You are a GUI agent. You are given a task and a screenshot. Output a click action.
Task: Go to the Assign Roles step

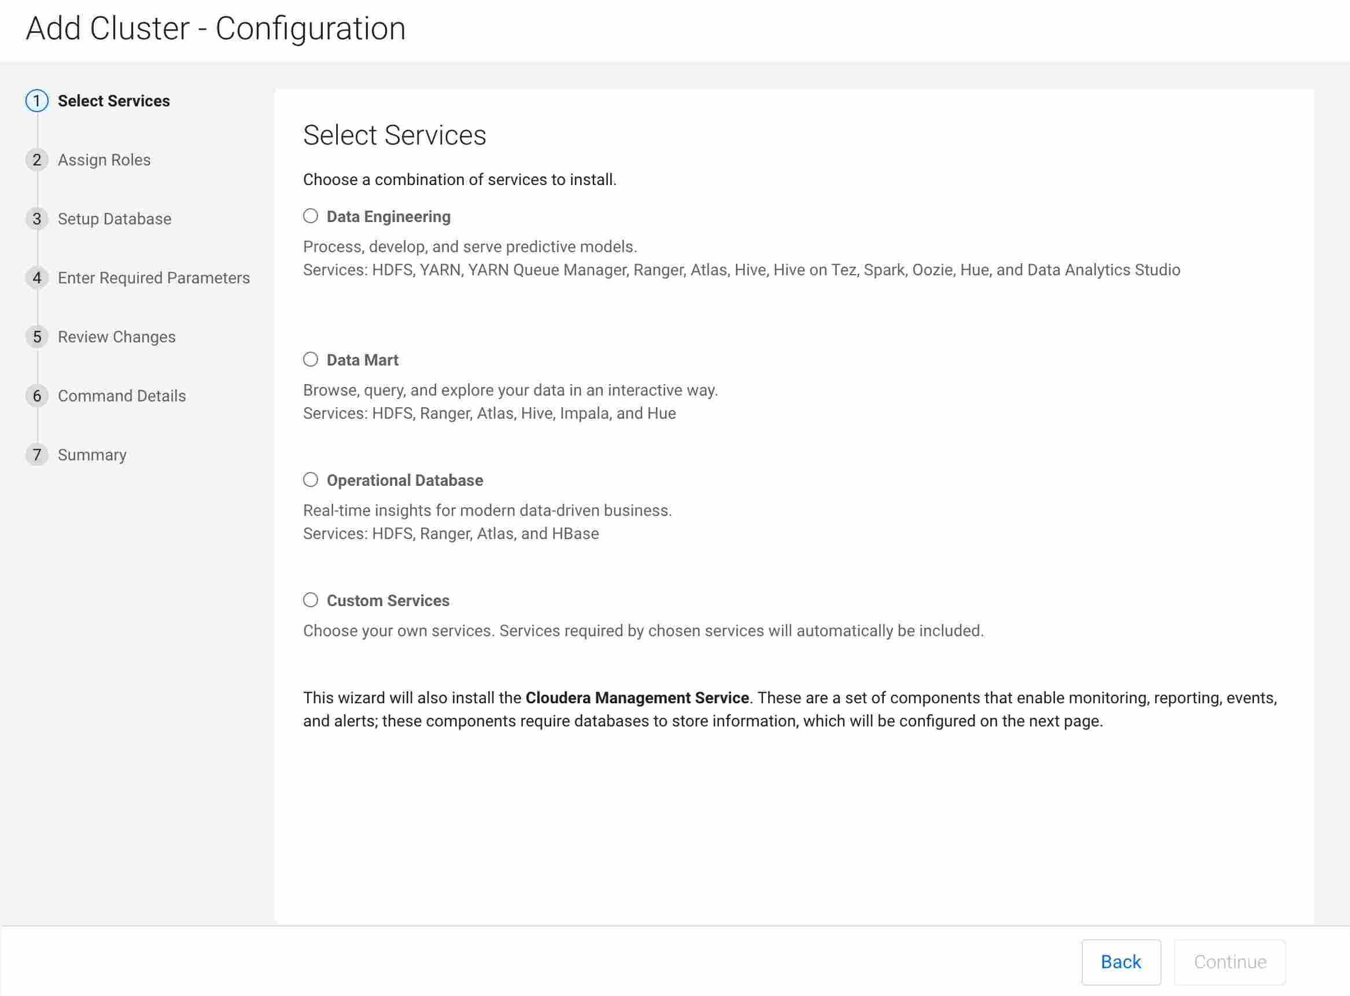[104, 160]
